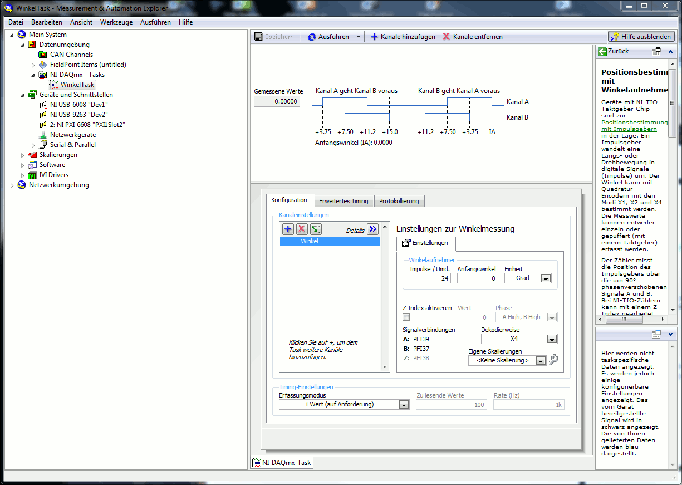Image resolution: width=682 pixels, height=485 pixels.
Task: Expand the Serial & Parallel node
Action: (33, 145)
